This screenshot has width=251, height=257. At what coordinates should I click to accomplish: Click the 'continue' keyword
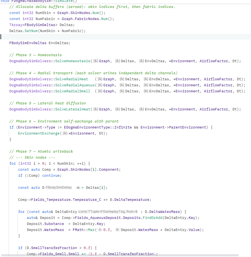51,175
